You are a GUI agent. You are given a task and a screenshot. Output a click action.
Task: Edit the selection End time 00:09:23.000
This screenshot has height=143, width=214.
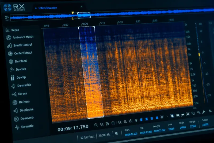tap(146, 132)
